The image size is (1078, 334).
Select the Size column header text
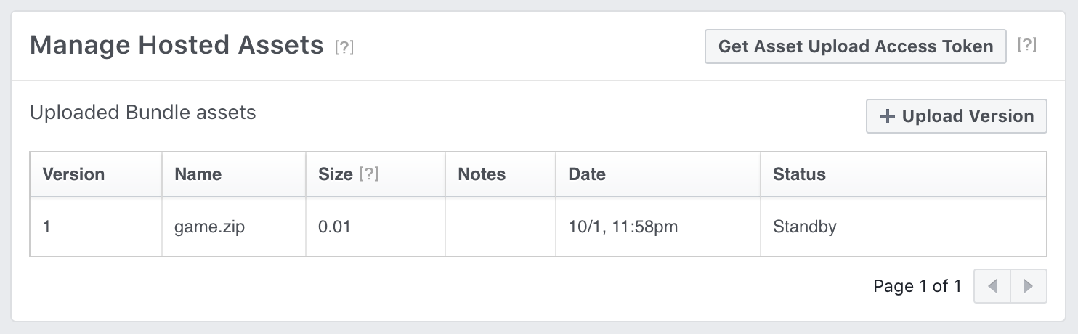point(336,174)
